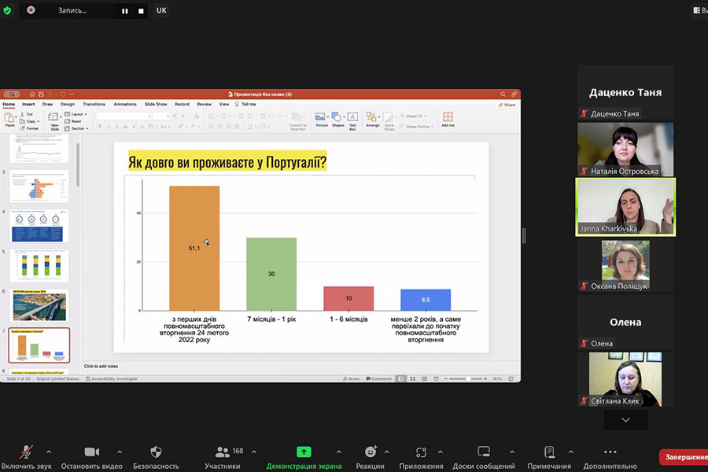Open the Slide Show ribbon tab
This screenshot has height=472, width=708.
coord(156,104)
